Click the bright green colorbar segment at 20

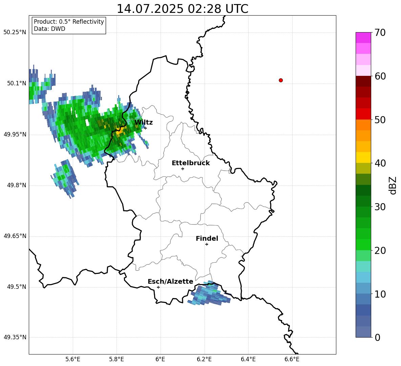coord(363,244)
